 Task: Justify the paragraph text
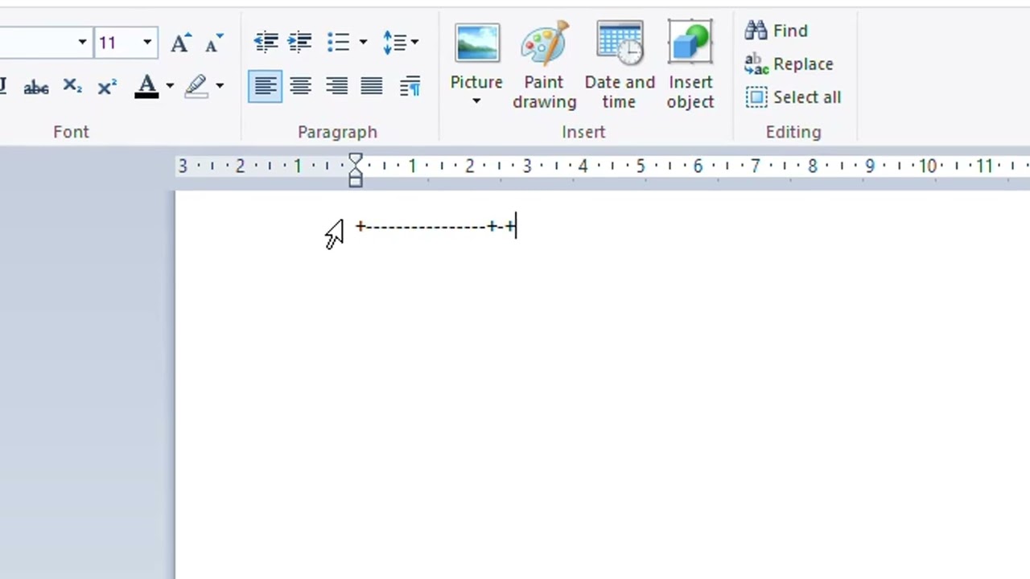tap(372, 86)
